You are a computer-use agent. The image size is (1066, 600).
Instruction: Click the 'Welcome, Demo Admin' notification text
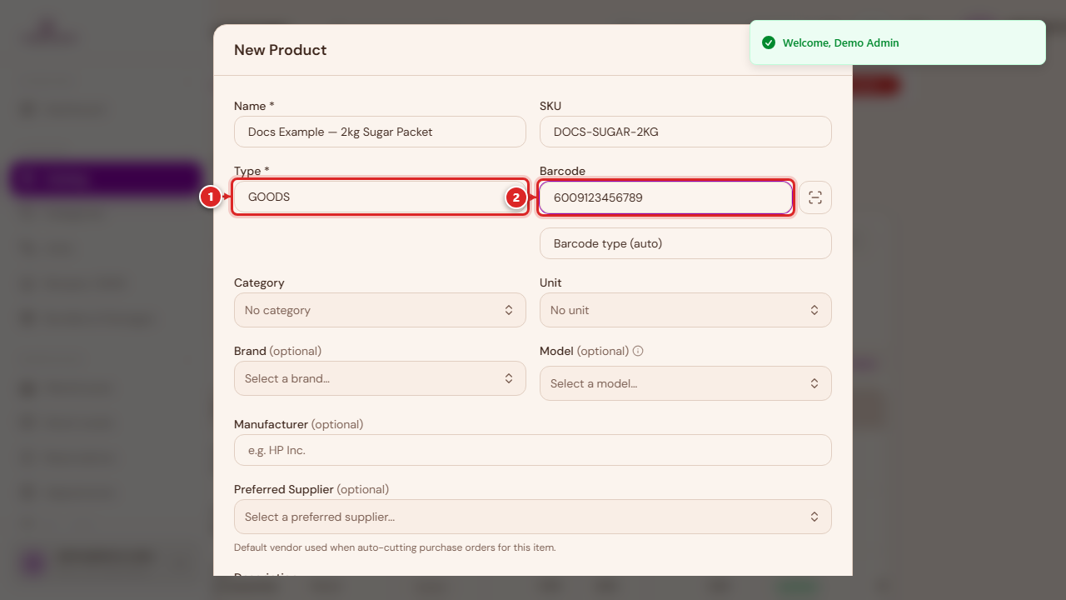pyautogui.click(x=840, y=42)
